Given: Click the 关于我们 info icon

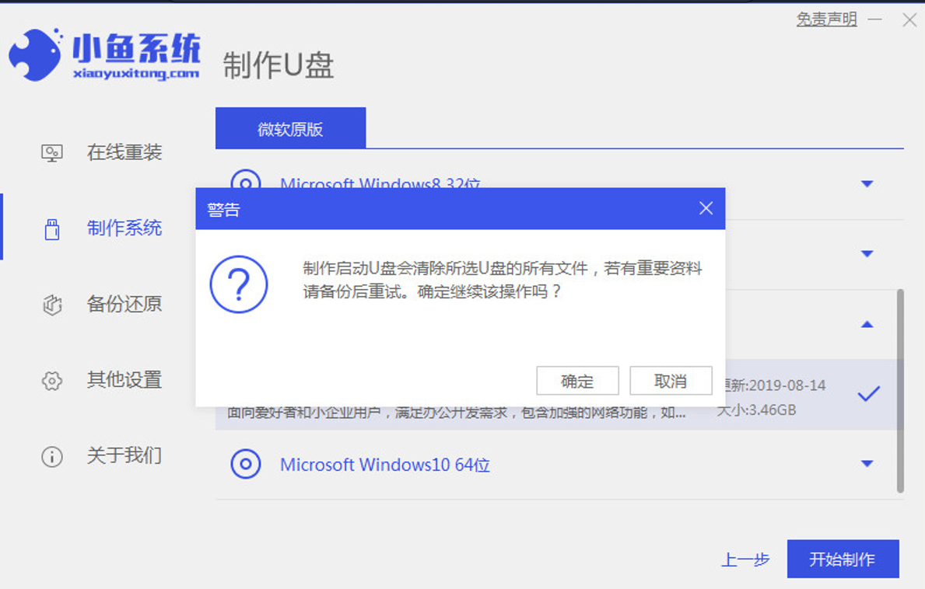Looking at the screenshot, I should pyautogui.click(x=51, y=456).
